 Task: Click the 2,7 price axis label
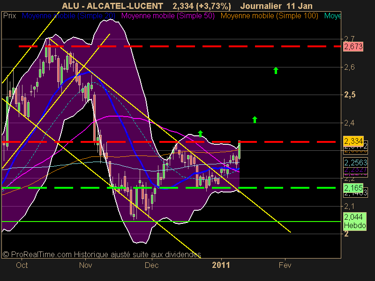(x=349, y=39)
